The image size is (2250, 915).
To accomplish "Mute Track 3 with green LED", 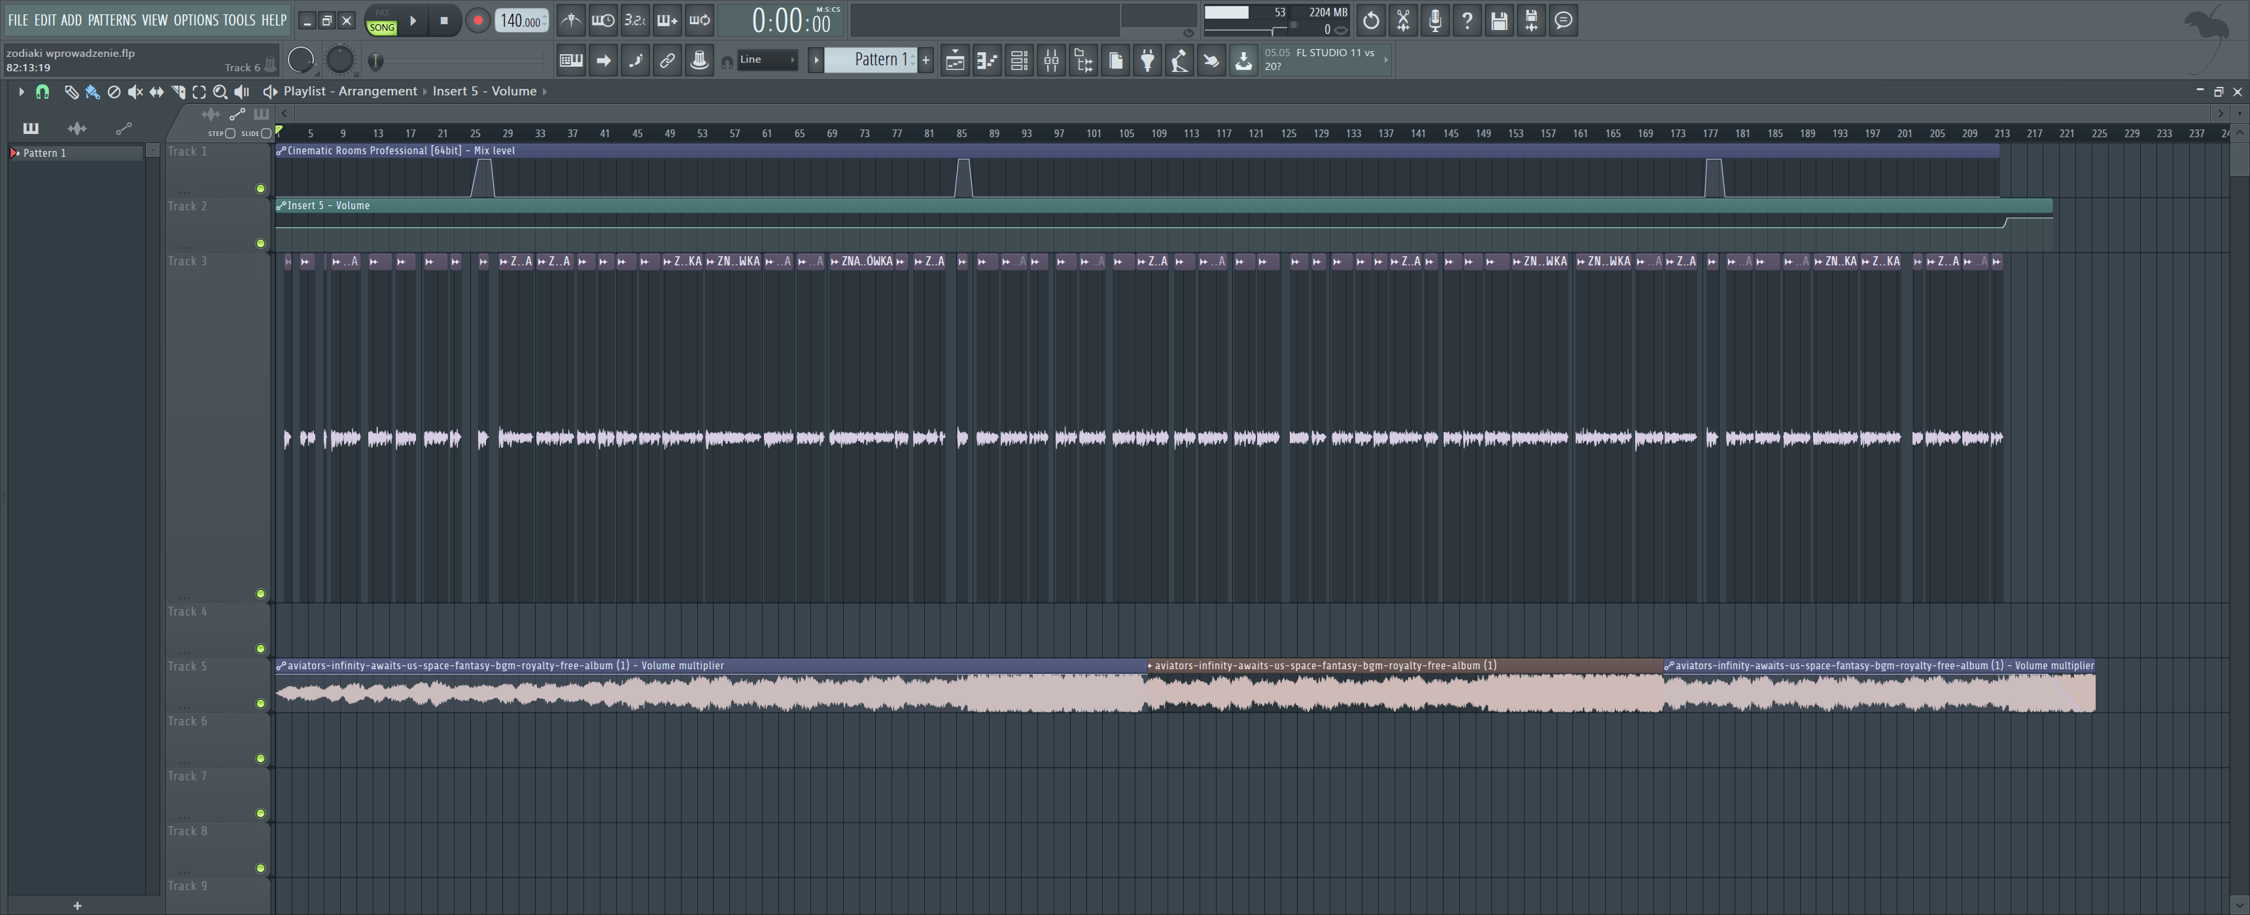I will pos(260,593).
